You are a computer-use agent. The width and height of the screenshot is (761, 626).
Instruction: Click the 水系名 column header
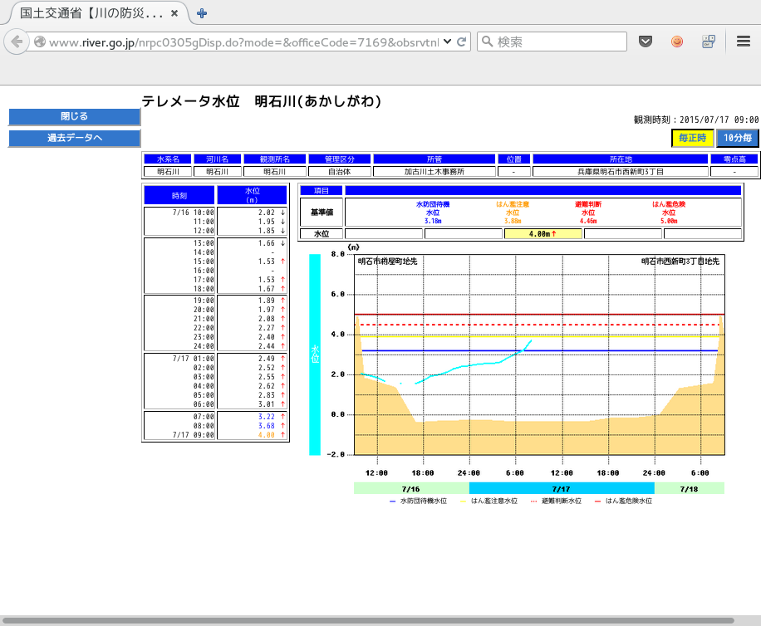pos(168,159)
